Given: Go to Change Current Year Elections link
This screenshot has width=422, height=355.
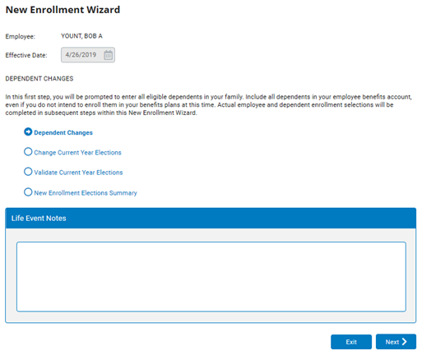Looking at the screenshot, I should 77,153.
